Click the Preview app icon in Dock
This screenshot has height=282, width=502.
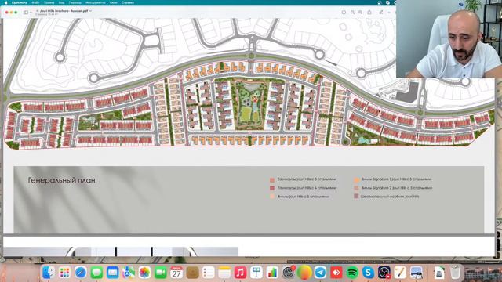(x=417, y=273)
